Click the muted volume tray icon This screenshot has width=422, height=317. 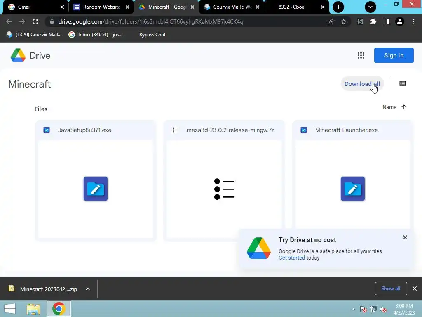click(383, 309)
